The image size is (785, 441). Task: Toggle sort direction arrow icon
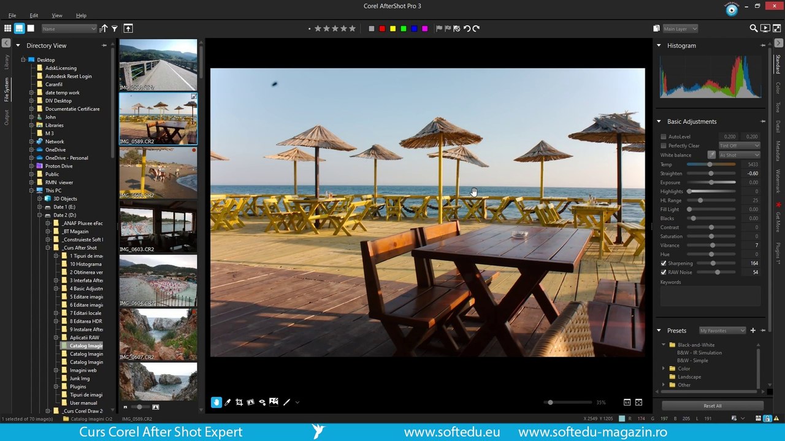click(x=104, y=28)
